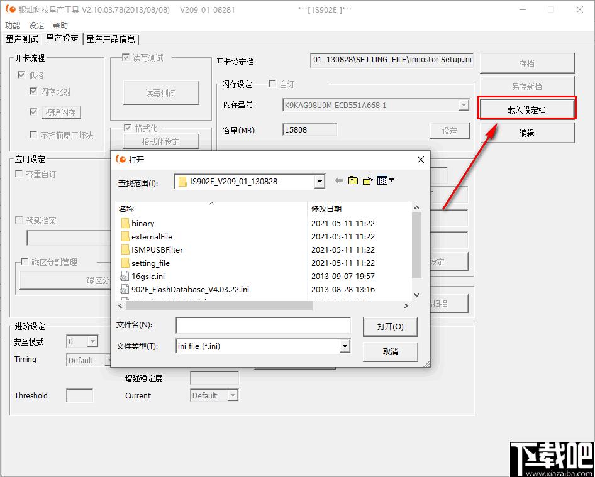
Task: Click the 容量(MB) field
Action: (x=309, y=129)
